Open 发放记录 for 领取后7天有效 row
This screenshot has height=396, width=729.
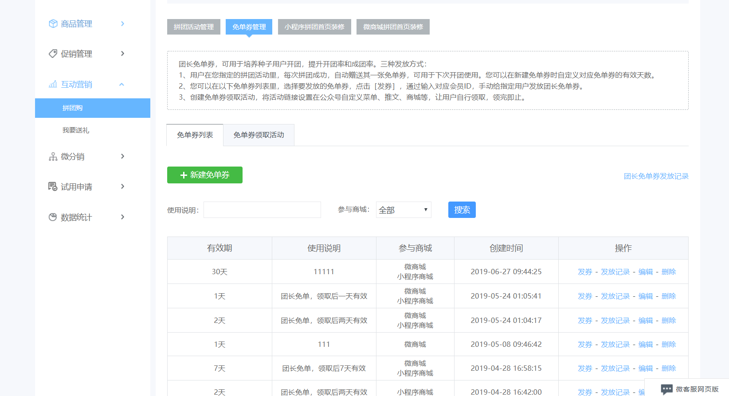(x=615, y=369)
